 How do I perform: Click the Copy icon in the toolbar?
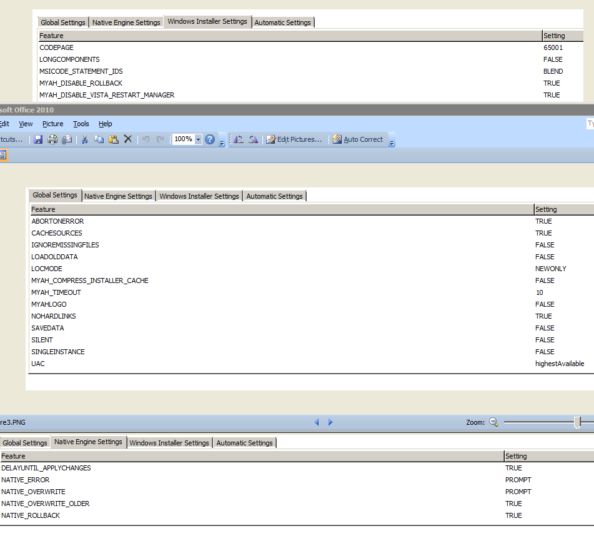coord(99,139)
